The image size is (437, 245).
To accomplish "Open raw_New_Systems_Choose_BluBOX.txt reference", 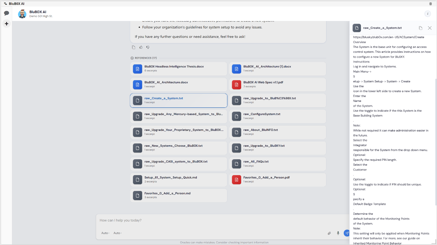I will tap(178, 148).
